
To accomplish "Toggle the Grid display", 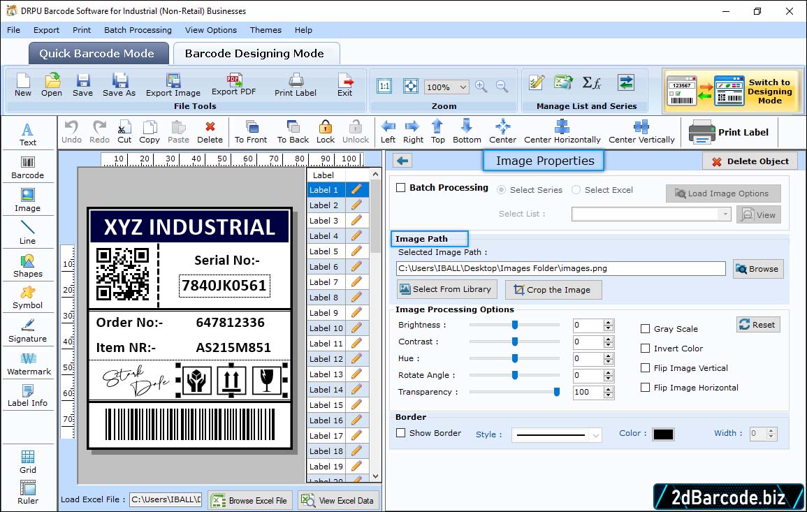I will 28,462.
